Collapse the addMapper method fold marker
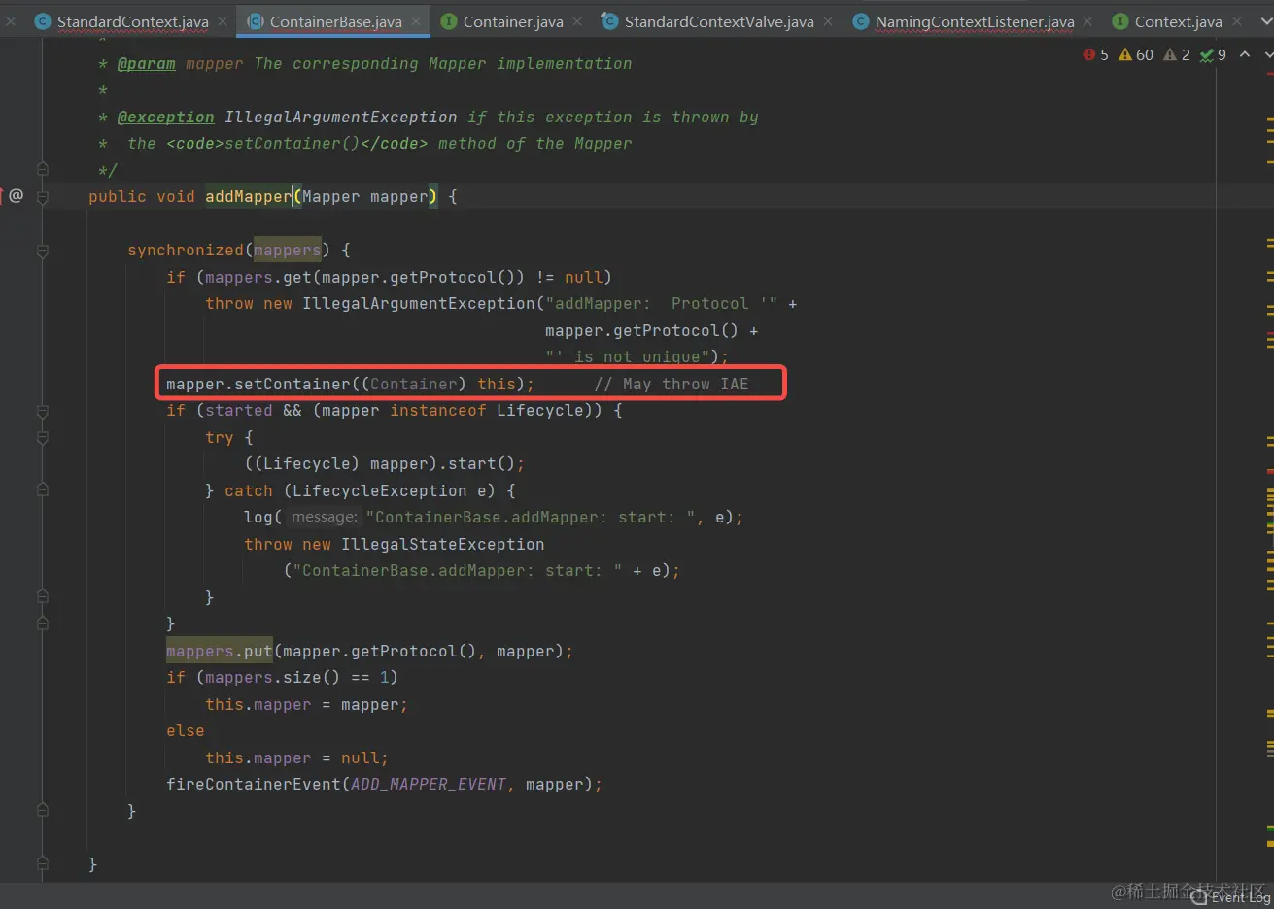 43,197
